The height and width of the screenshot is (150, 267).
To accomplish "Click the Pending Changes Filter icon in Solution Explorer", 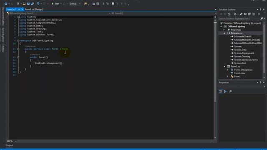I will coord(235,14).
